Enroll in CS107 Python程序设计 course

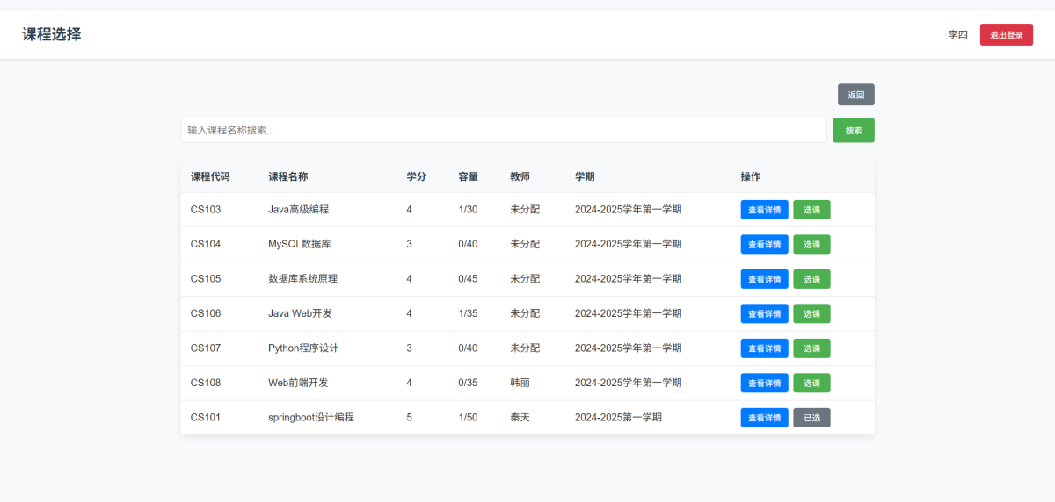click(811, 348)
